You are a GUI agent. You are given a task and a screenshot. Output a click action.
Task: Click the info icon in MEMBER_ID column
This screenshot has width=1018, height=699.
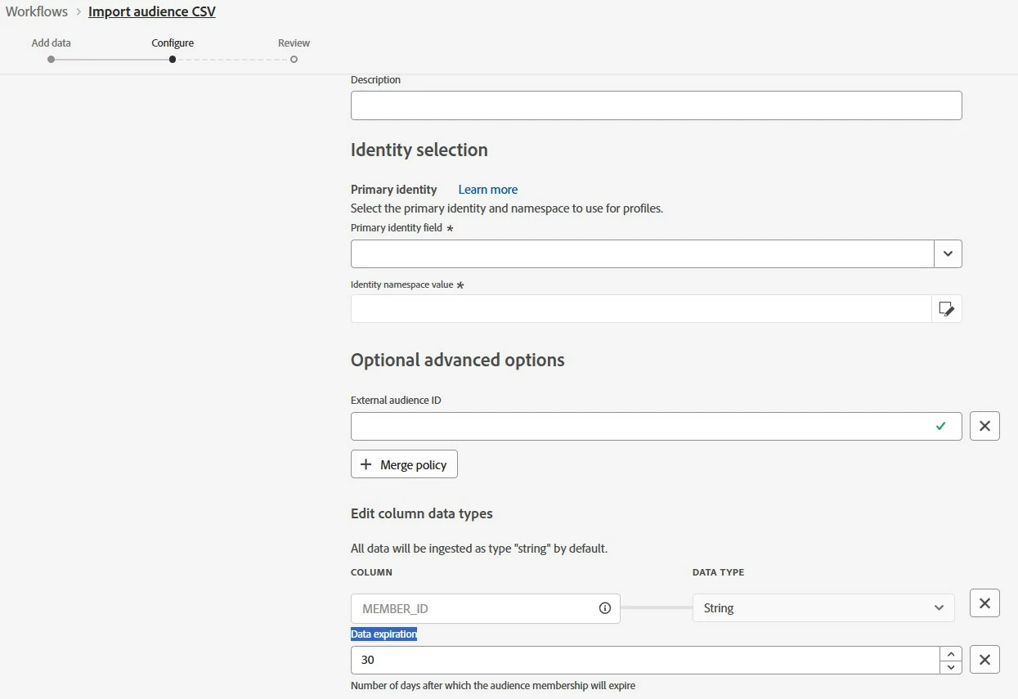(605, 608)
